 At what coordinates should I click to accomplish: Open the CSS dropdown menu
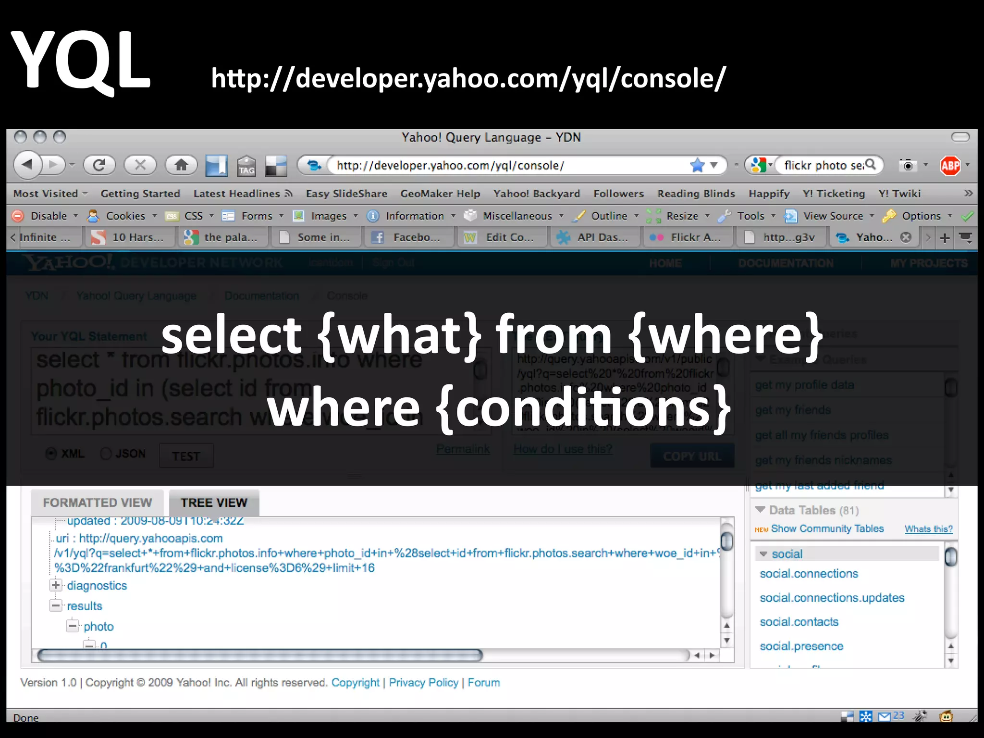coord(190,216)
